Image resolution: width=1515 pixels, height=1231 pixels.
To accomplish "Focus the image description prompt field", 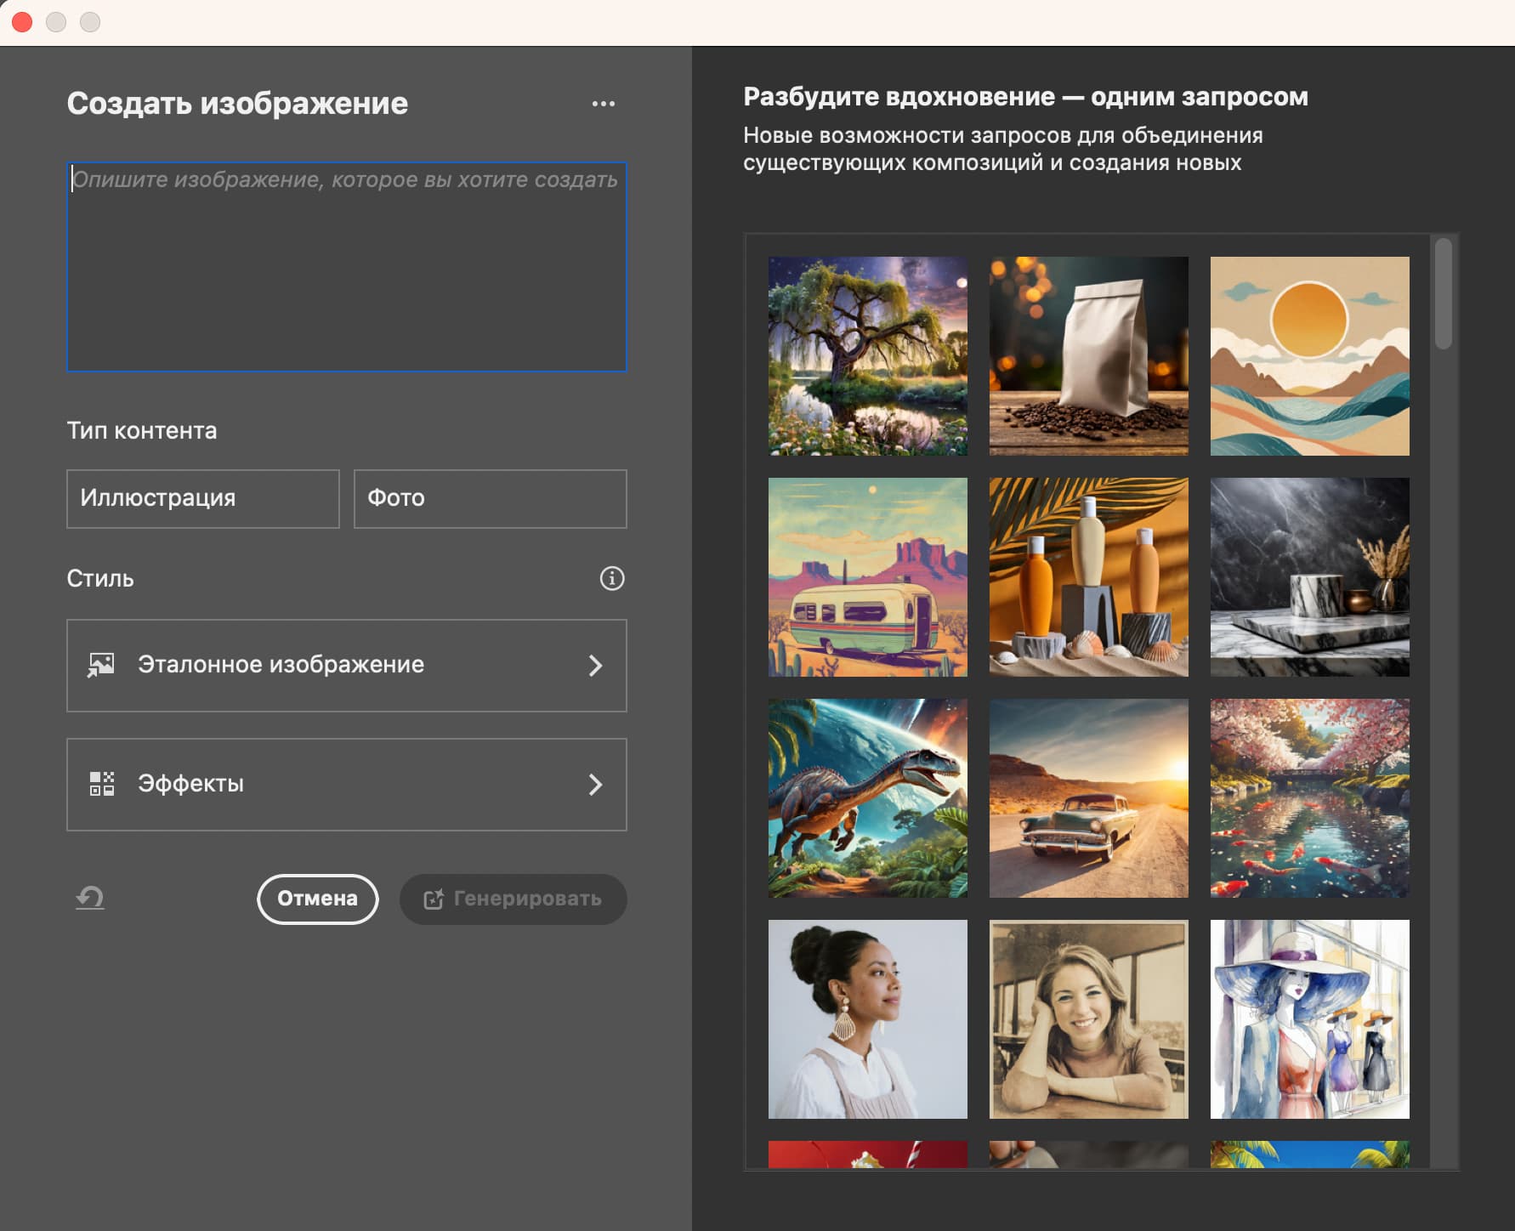I will [347, 267].
